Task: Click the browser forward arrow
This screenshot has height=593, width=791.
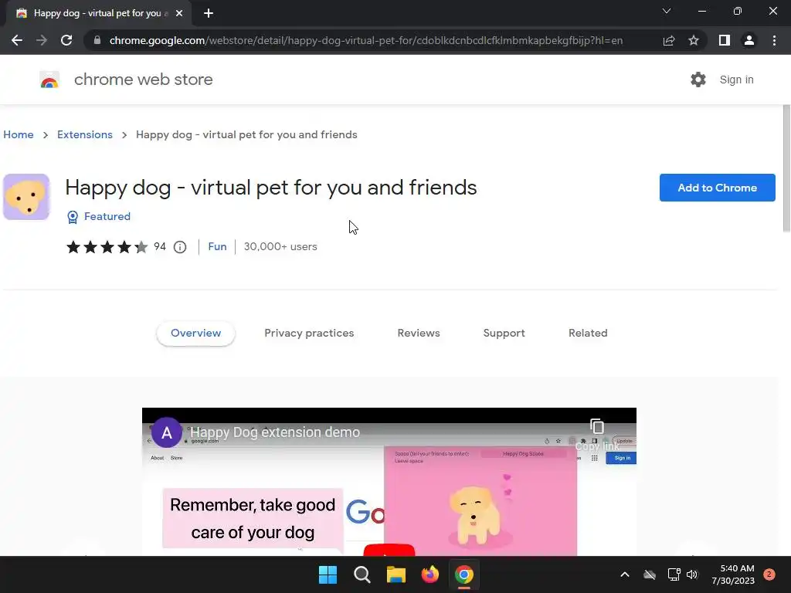Action: (x=42, y=40)
